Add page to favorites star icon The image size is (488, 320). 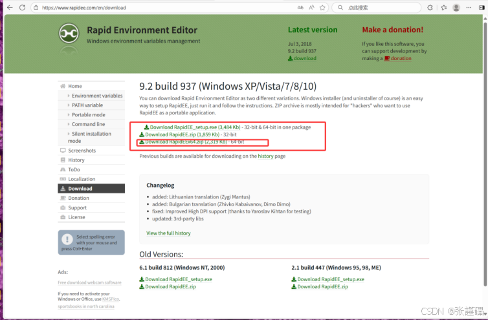[322, 8]
